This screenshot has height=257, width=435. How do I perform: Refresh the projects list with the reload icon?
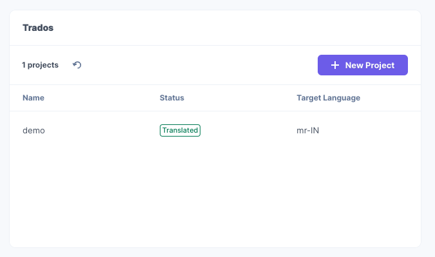[x=77, y=65]
